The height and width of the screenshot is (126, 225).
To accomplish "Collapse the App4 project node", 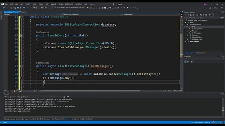I will pos(186,22).
